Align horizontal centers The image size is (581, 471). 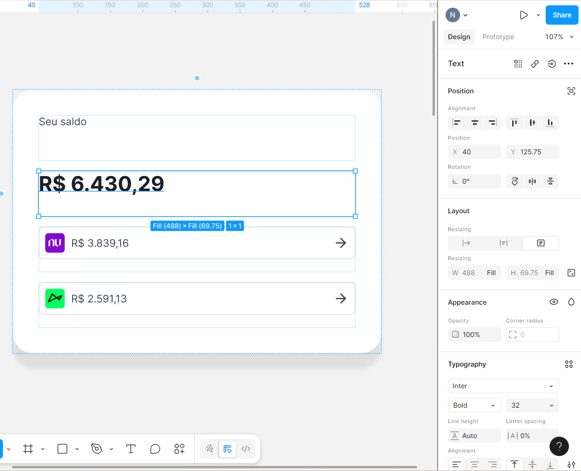(475, 123)
